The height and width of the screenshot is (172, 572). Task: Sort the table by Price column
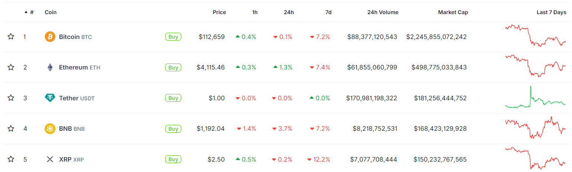[219, 12]
